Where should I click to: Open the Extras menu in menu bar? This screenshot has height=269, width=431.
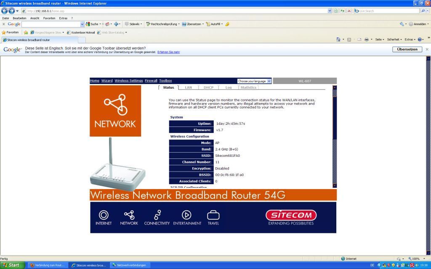pyautogui.click(x=63, y=18)
